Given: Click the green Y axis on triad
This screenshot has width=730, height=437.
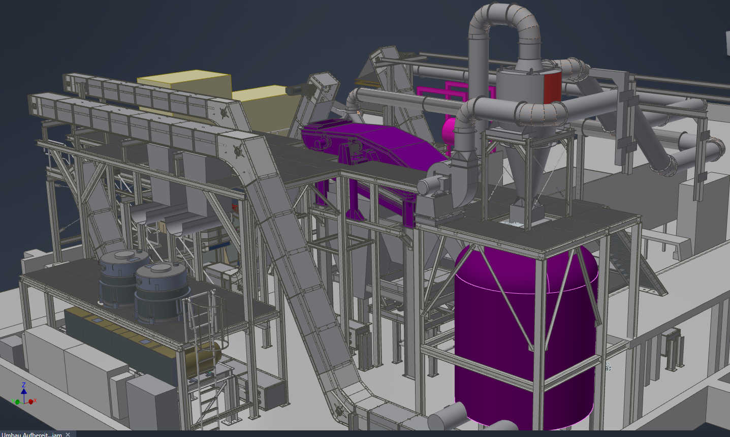Looking at the screenshot, I should point(17,402).
